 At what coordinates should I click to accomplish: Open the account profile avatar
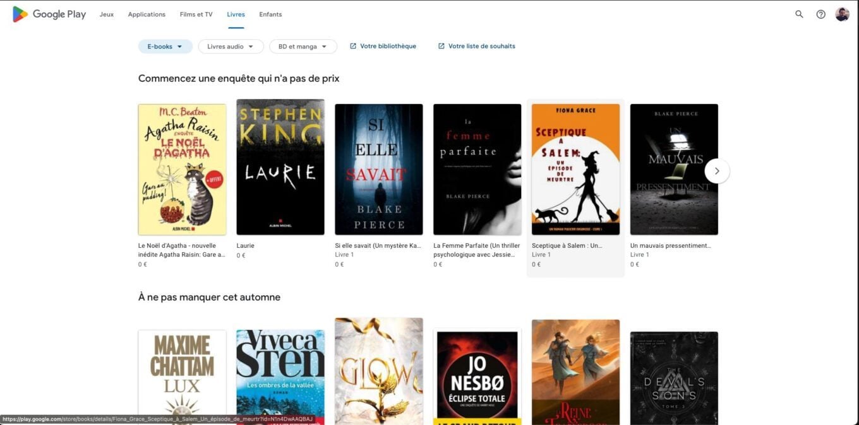click(x=842, y=14)
